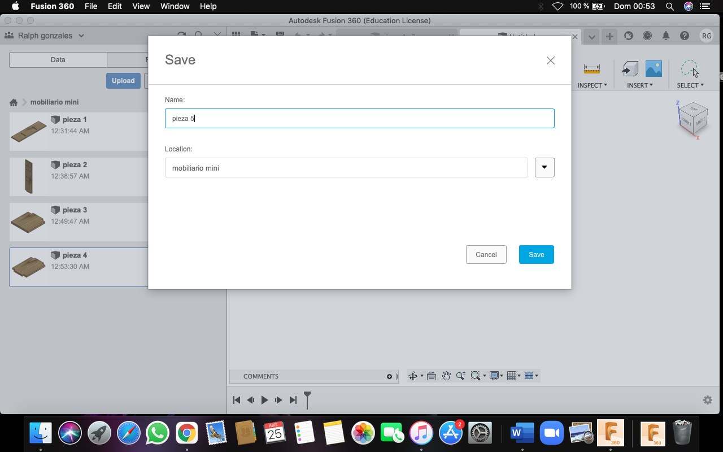Open the RG user account avatar
723x452 pixels.
click(707, 36)
